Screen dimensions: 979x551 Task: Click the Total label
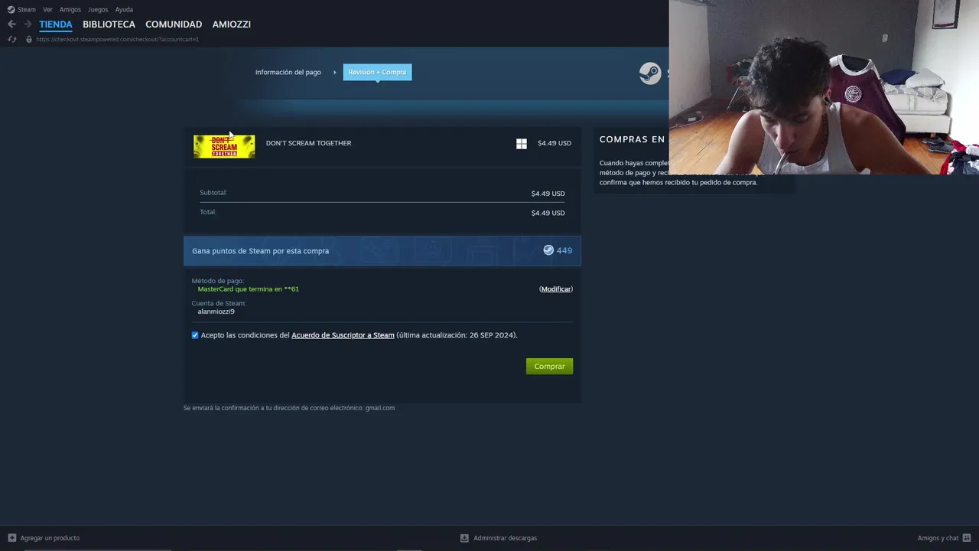pos(208,212)
